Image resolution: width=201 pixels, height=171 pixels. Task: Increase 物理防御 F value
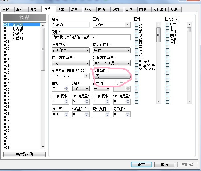pos(87,113)
